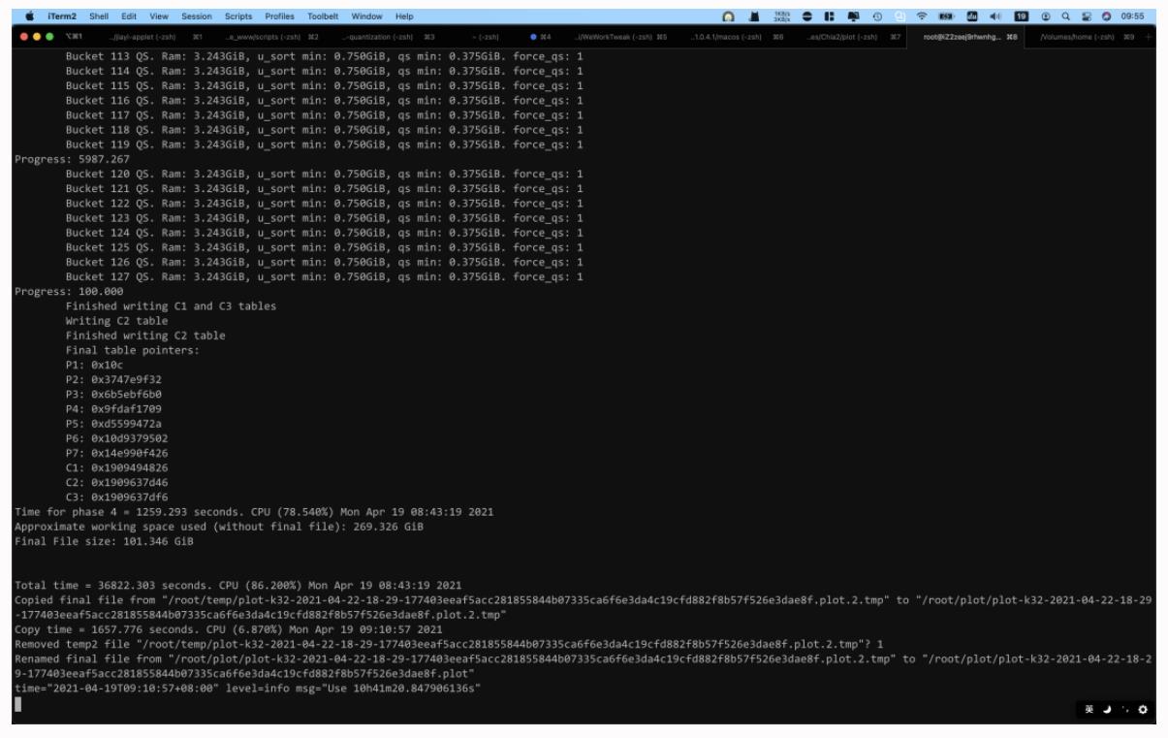Click the terminal cursor on the last line
Viewport: 1168px width, 738px height.
[18, 705]
